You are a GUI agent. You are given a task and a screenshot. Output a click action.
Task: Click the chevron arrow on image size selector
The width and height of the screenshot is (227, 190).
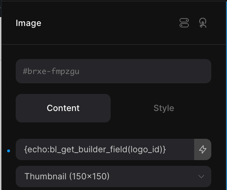click(x=201, y=176)
